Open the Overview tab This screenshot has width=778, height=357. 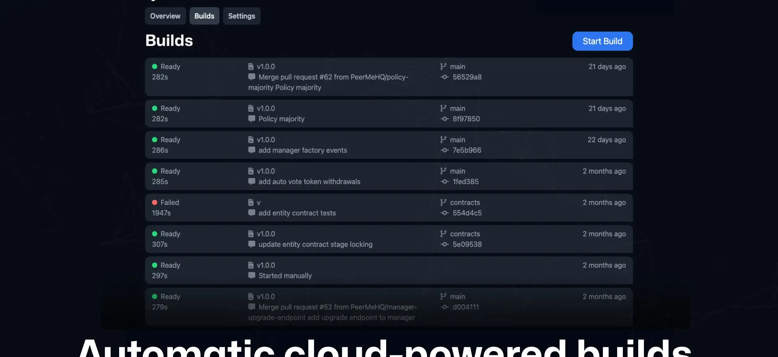(x=165, y=16)
